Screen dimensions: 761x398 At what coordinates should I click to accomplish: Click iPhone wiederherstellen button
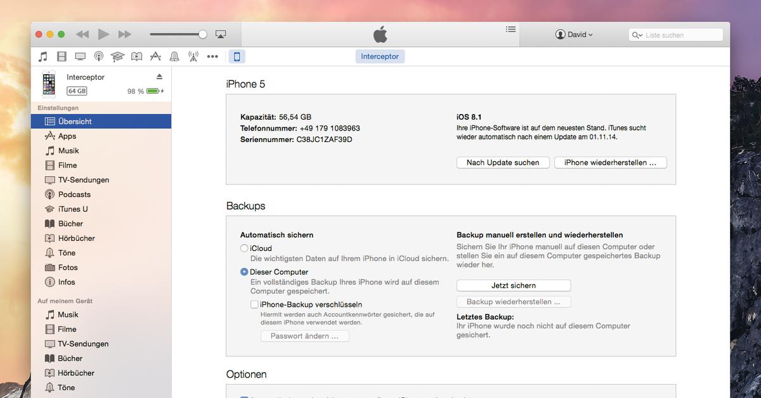(611, 163)
